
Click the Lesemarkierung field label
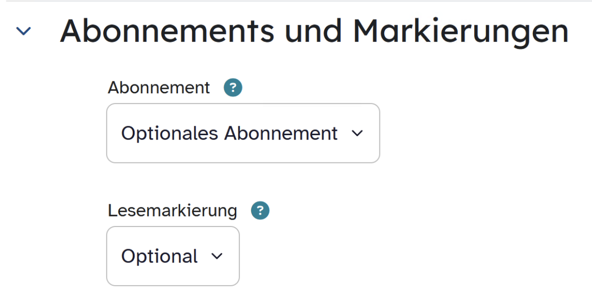pos(172,211)
